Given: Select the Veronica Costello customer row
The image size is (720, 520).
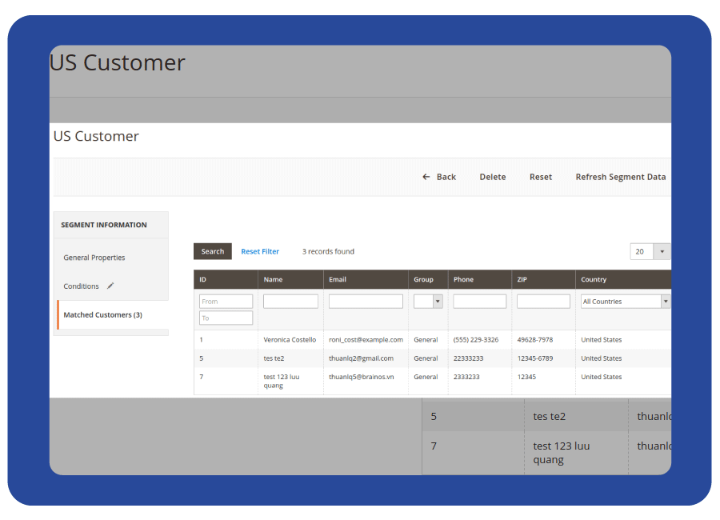Looking at the screenshot, I should (290, 340).
